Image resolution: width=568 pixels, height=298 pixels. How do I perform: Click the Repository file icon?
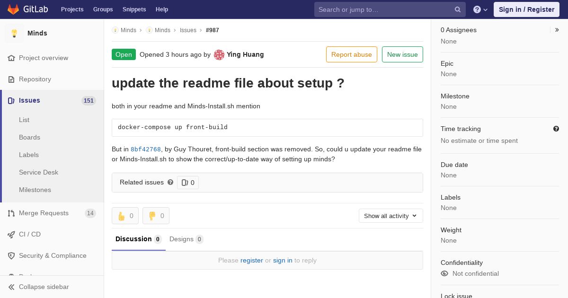pos(11,79)
